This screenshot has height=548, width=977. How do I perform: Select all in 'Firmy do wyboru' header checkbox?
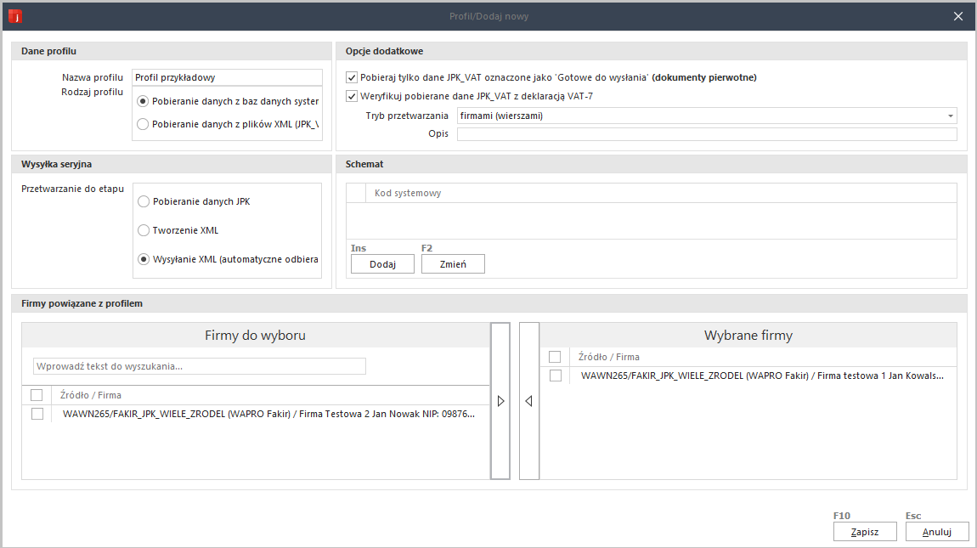point(37,395)
